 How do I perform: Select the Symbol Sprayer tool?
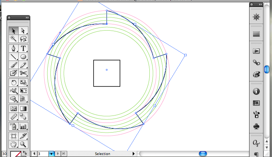click(14, 126)
